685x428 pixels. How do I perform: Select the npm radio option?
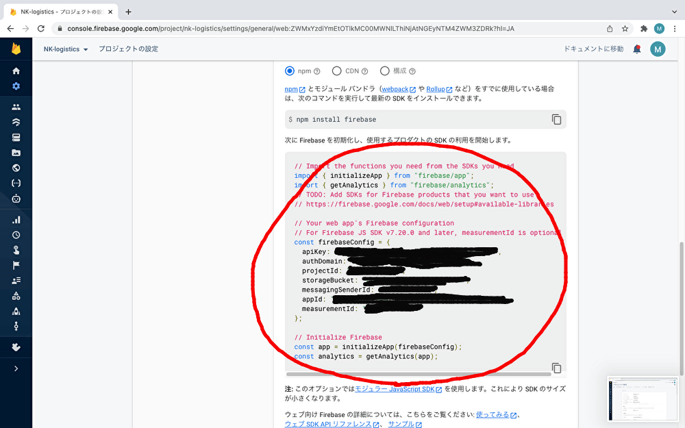point(290,71)
